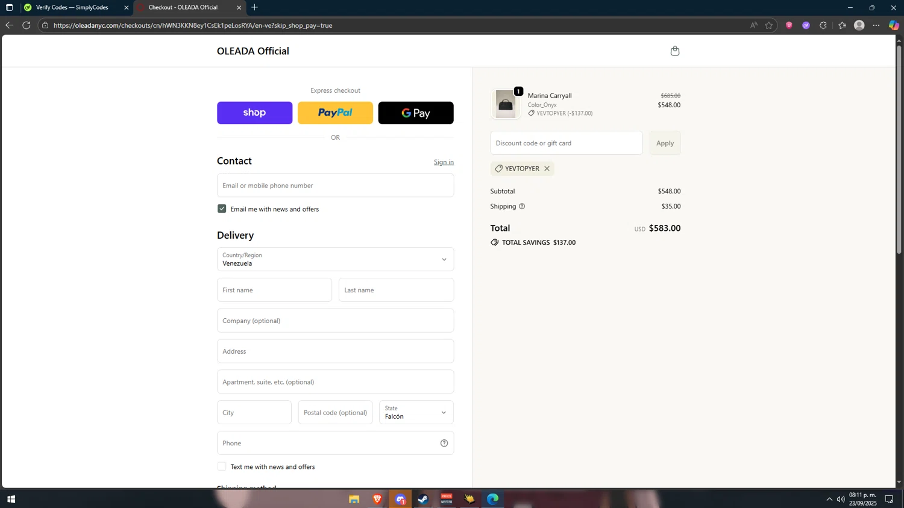Click the Apartment, suite field
The image size is (904, 508).
(x=335, y=381)
